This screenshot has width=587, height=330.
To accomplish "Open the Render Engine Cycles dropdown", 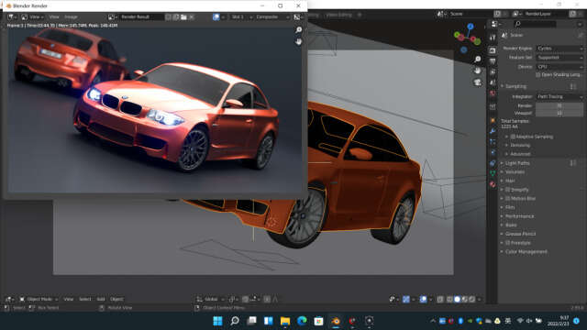I will click(559, 49).
